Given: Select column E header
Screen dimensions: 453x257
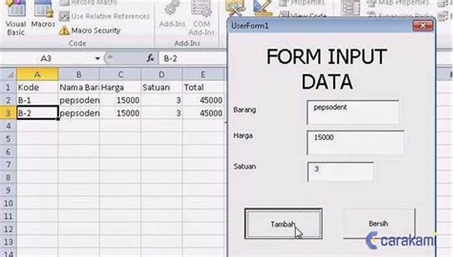Looking at the screenshot, I should (x=203, y=75).
